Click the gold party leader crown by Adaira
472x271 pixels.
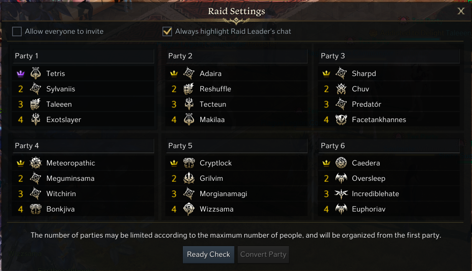(x=174, y=73)
